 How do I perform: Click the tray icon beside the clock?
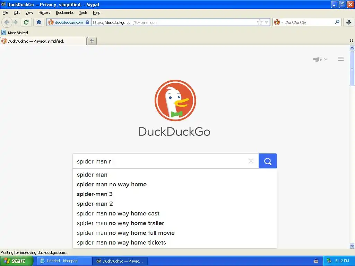click(329, 261)
